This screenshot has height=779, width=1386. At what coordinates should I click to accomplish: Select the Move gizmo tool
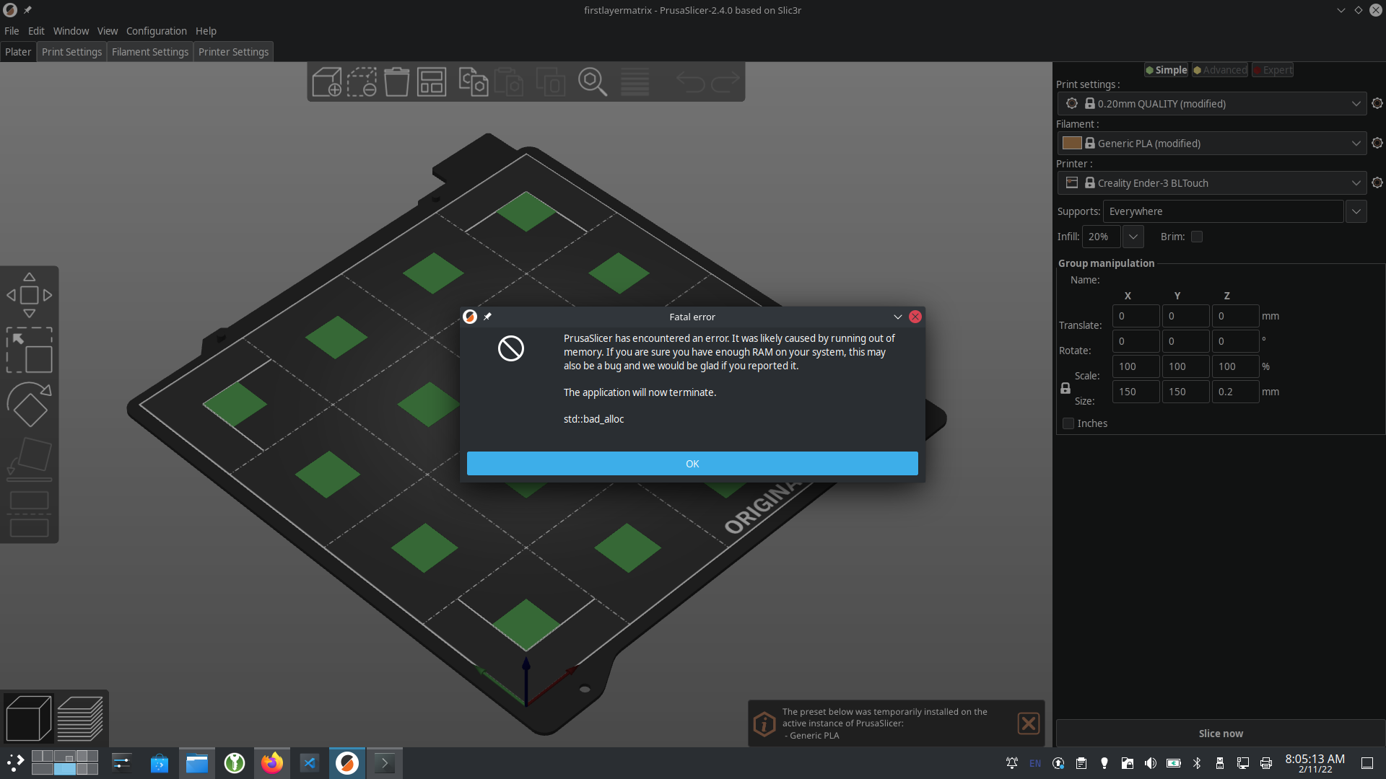tap(29, 295)
